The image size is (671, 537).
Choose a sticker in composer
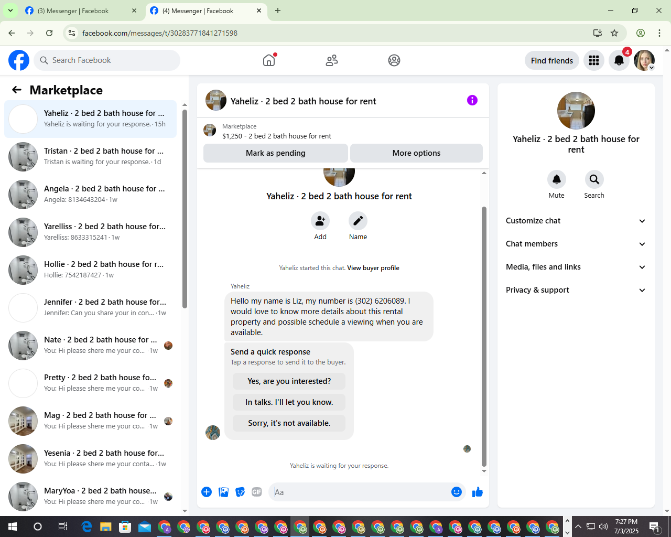[240, 492]
